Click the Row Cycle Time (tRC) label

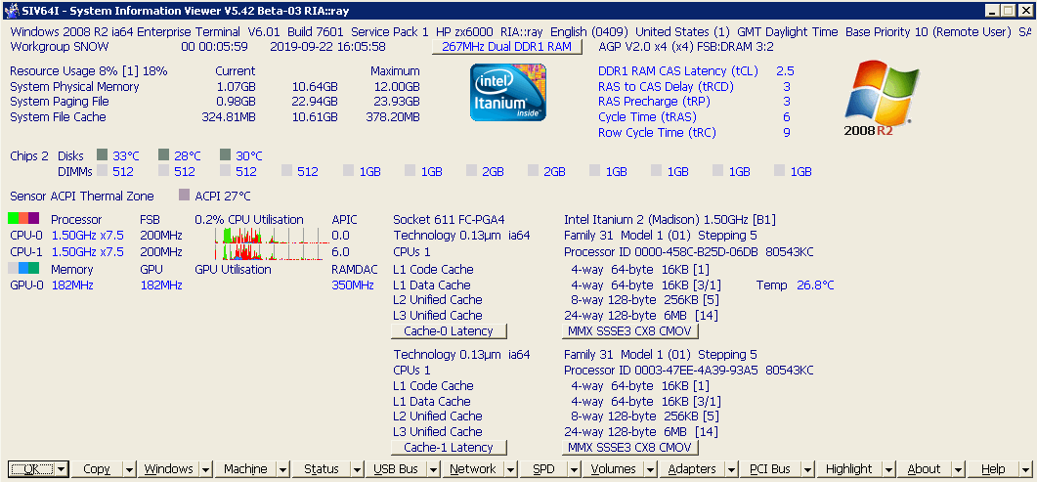coord(657,133)
